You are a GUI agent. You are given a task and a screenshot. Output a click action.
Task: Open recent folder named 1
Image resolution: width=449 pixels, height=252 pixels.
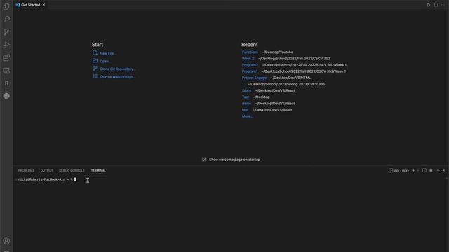click(x=243, y=84)
